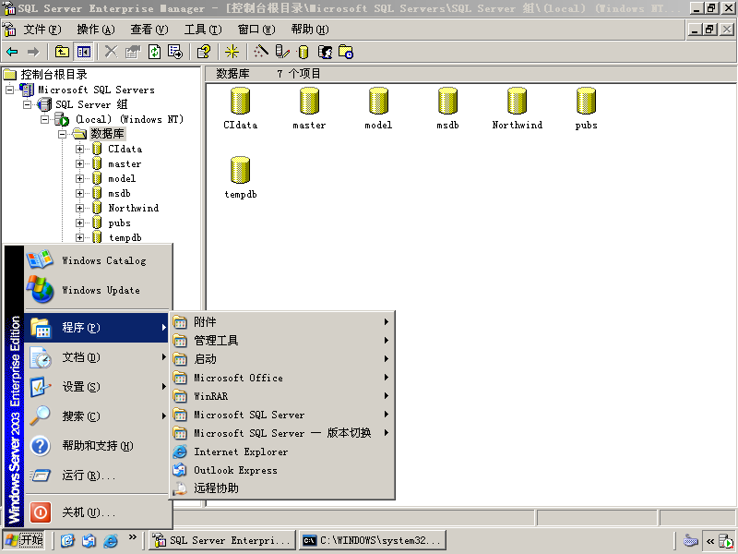Open the WinRAR programs submenu
The image size is (738, 554).
pos(281,396)
